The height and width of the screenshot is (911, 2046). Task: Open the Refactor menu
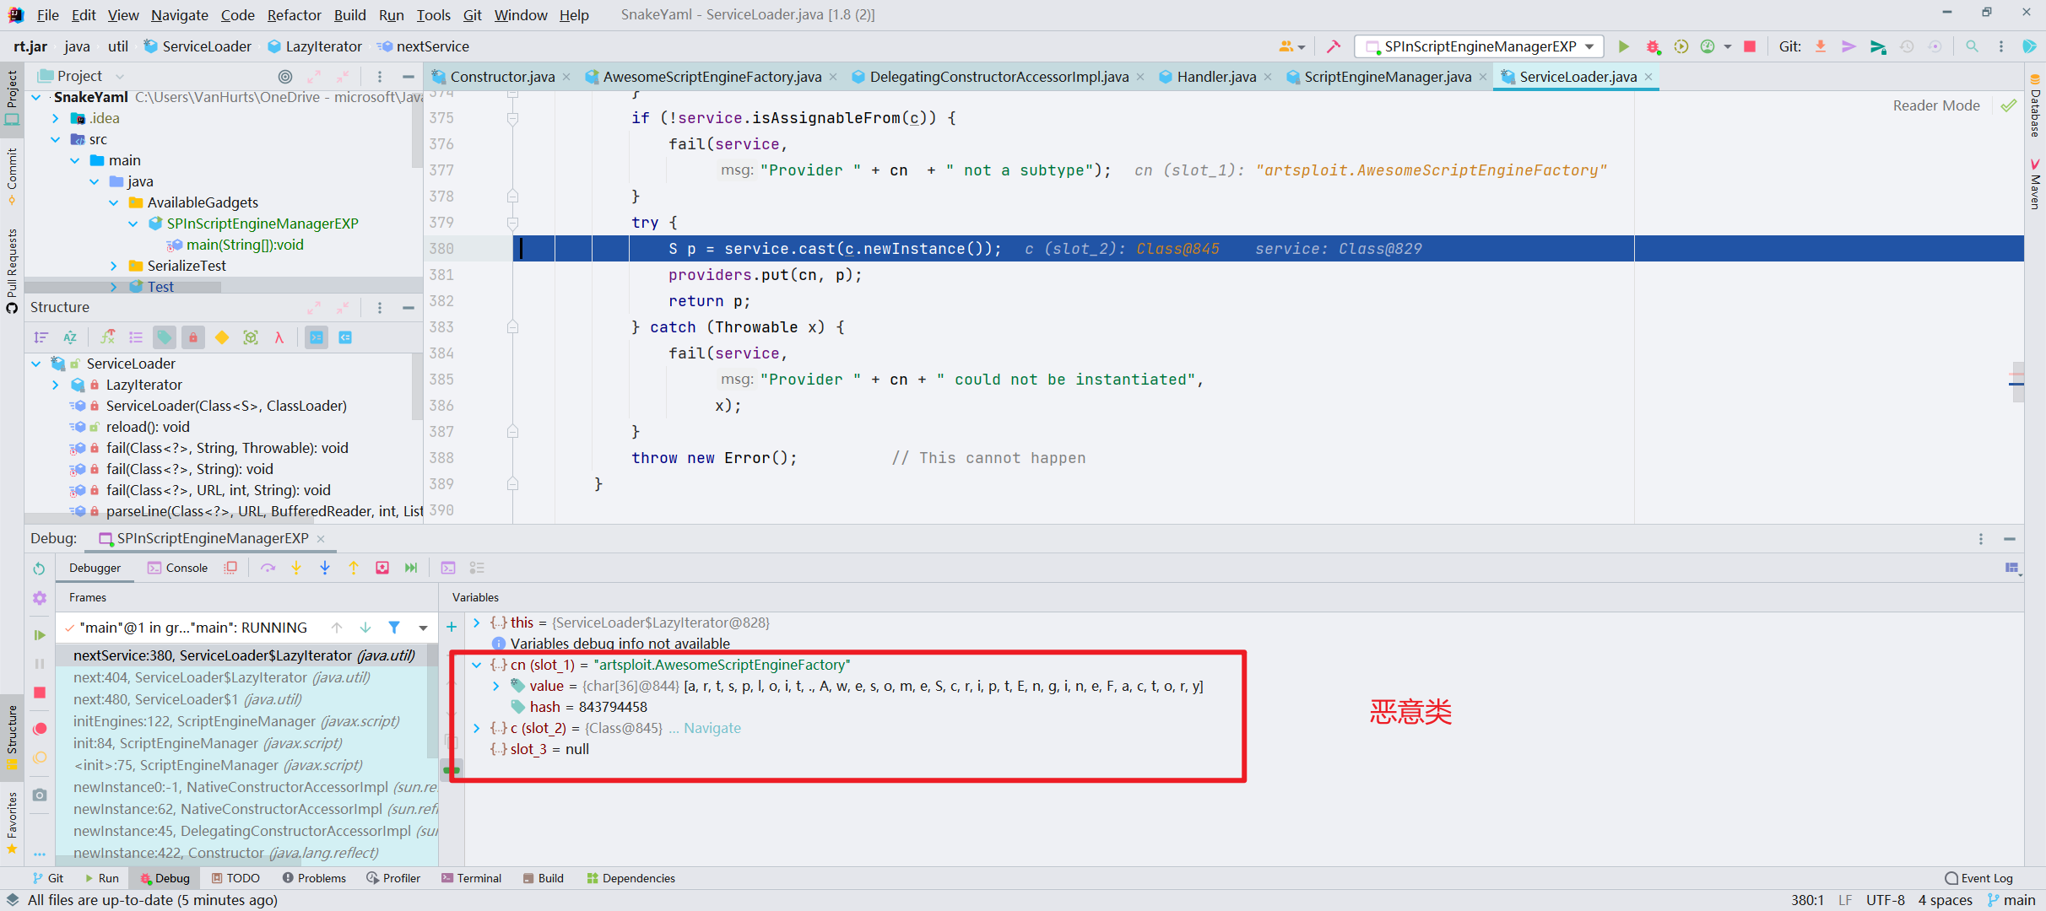click(x=294, y=14)
